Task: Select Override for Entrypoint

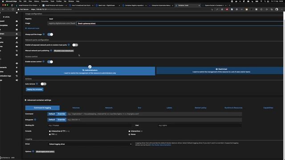Action: click(x=61, y=120)
